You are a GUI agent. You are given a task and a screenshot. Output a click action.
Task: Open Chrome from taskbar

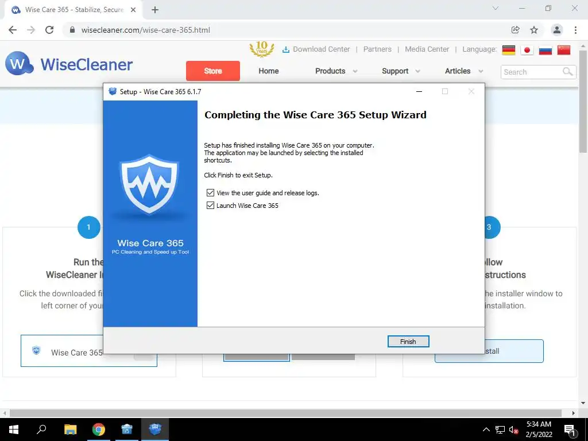tap(99, 430)
